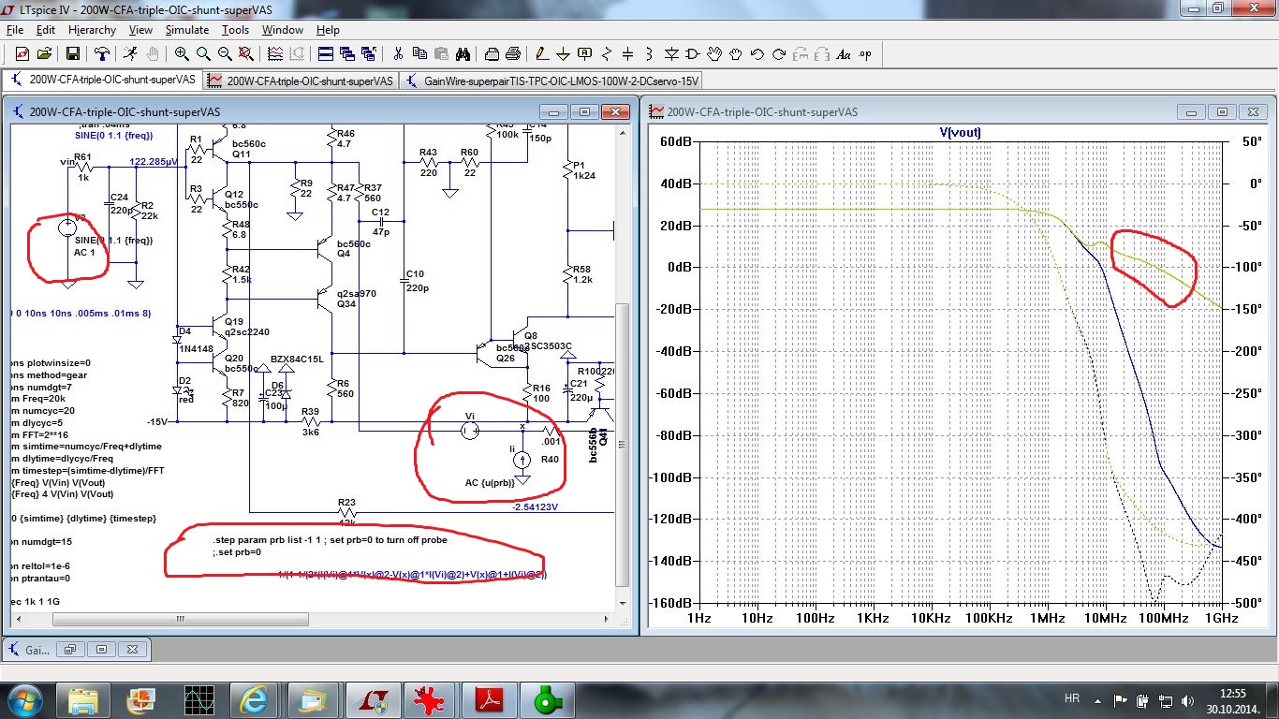The width and height of the screenshot is (1279, 719).
Task: Add a SPICE directive with .op icon
Action: coord(864,53)
